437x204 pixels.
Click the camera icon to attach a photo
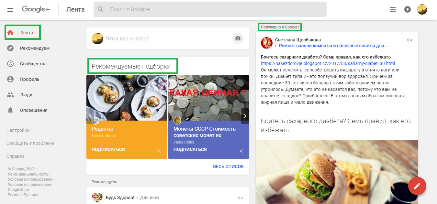[238, 38]
